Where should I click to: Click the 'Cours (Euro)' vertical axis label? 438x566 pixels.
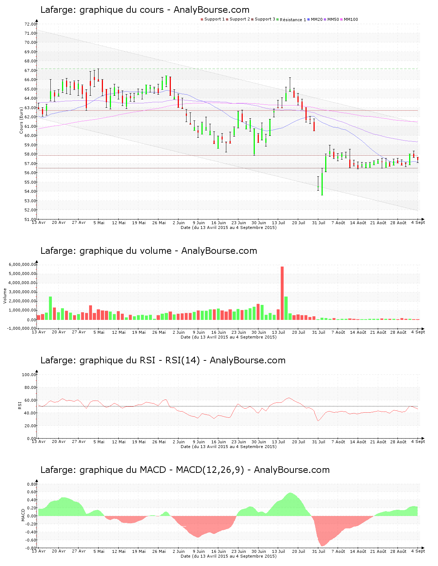(22, 120)
